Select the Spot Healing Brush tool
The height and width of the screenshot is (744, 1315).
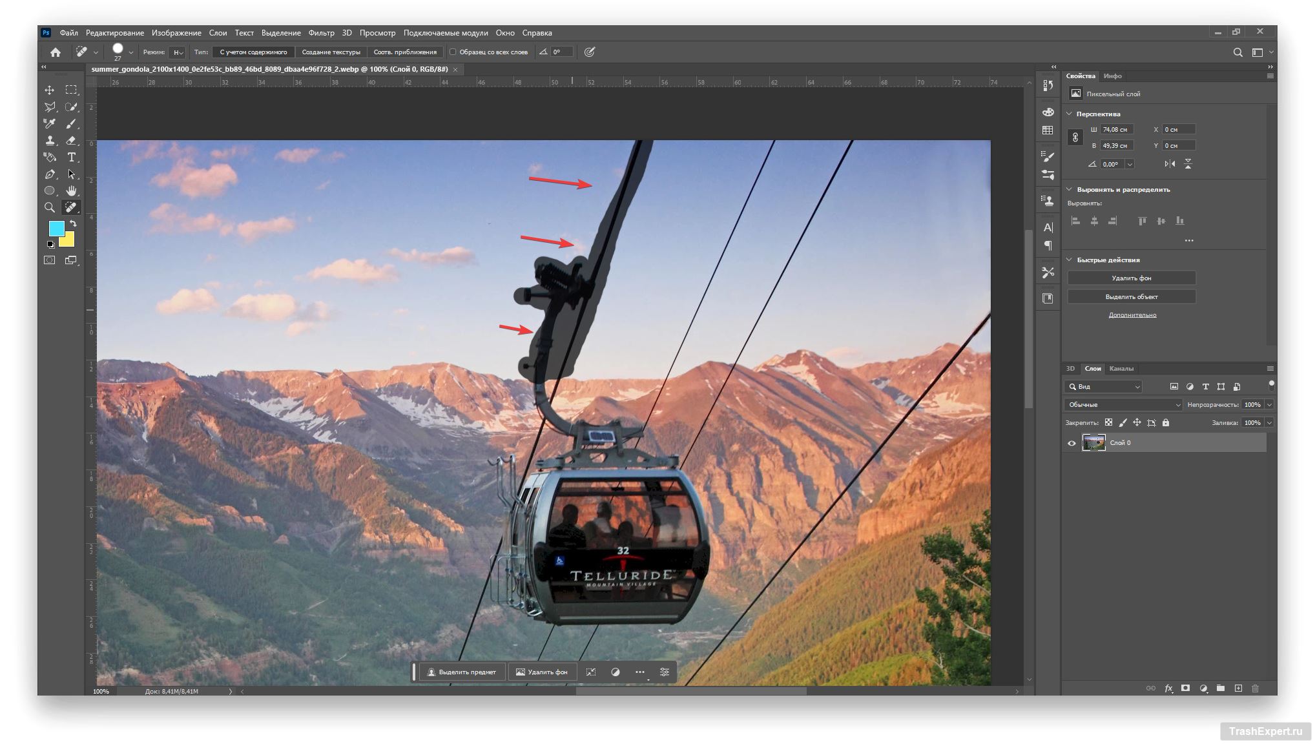(71, 207)
